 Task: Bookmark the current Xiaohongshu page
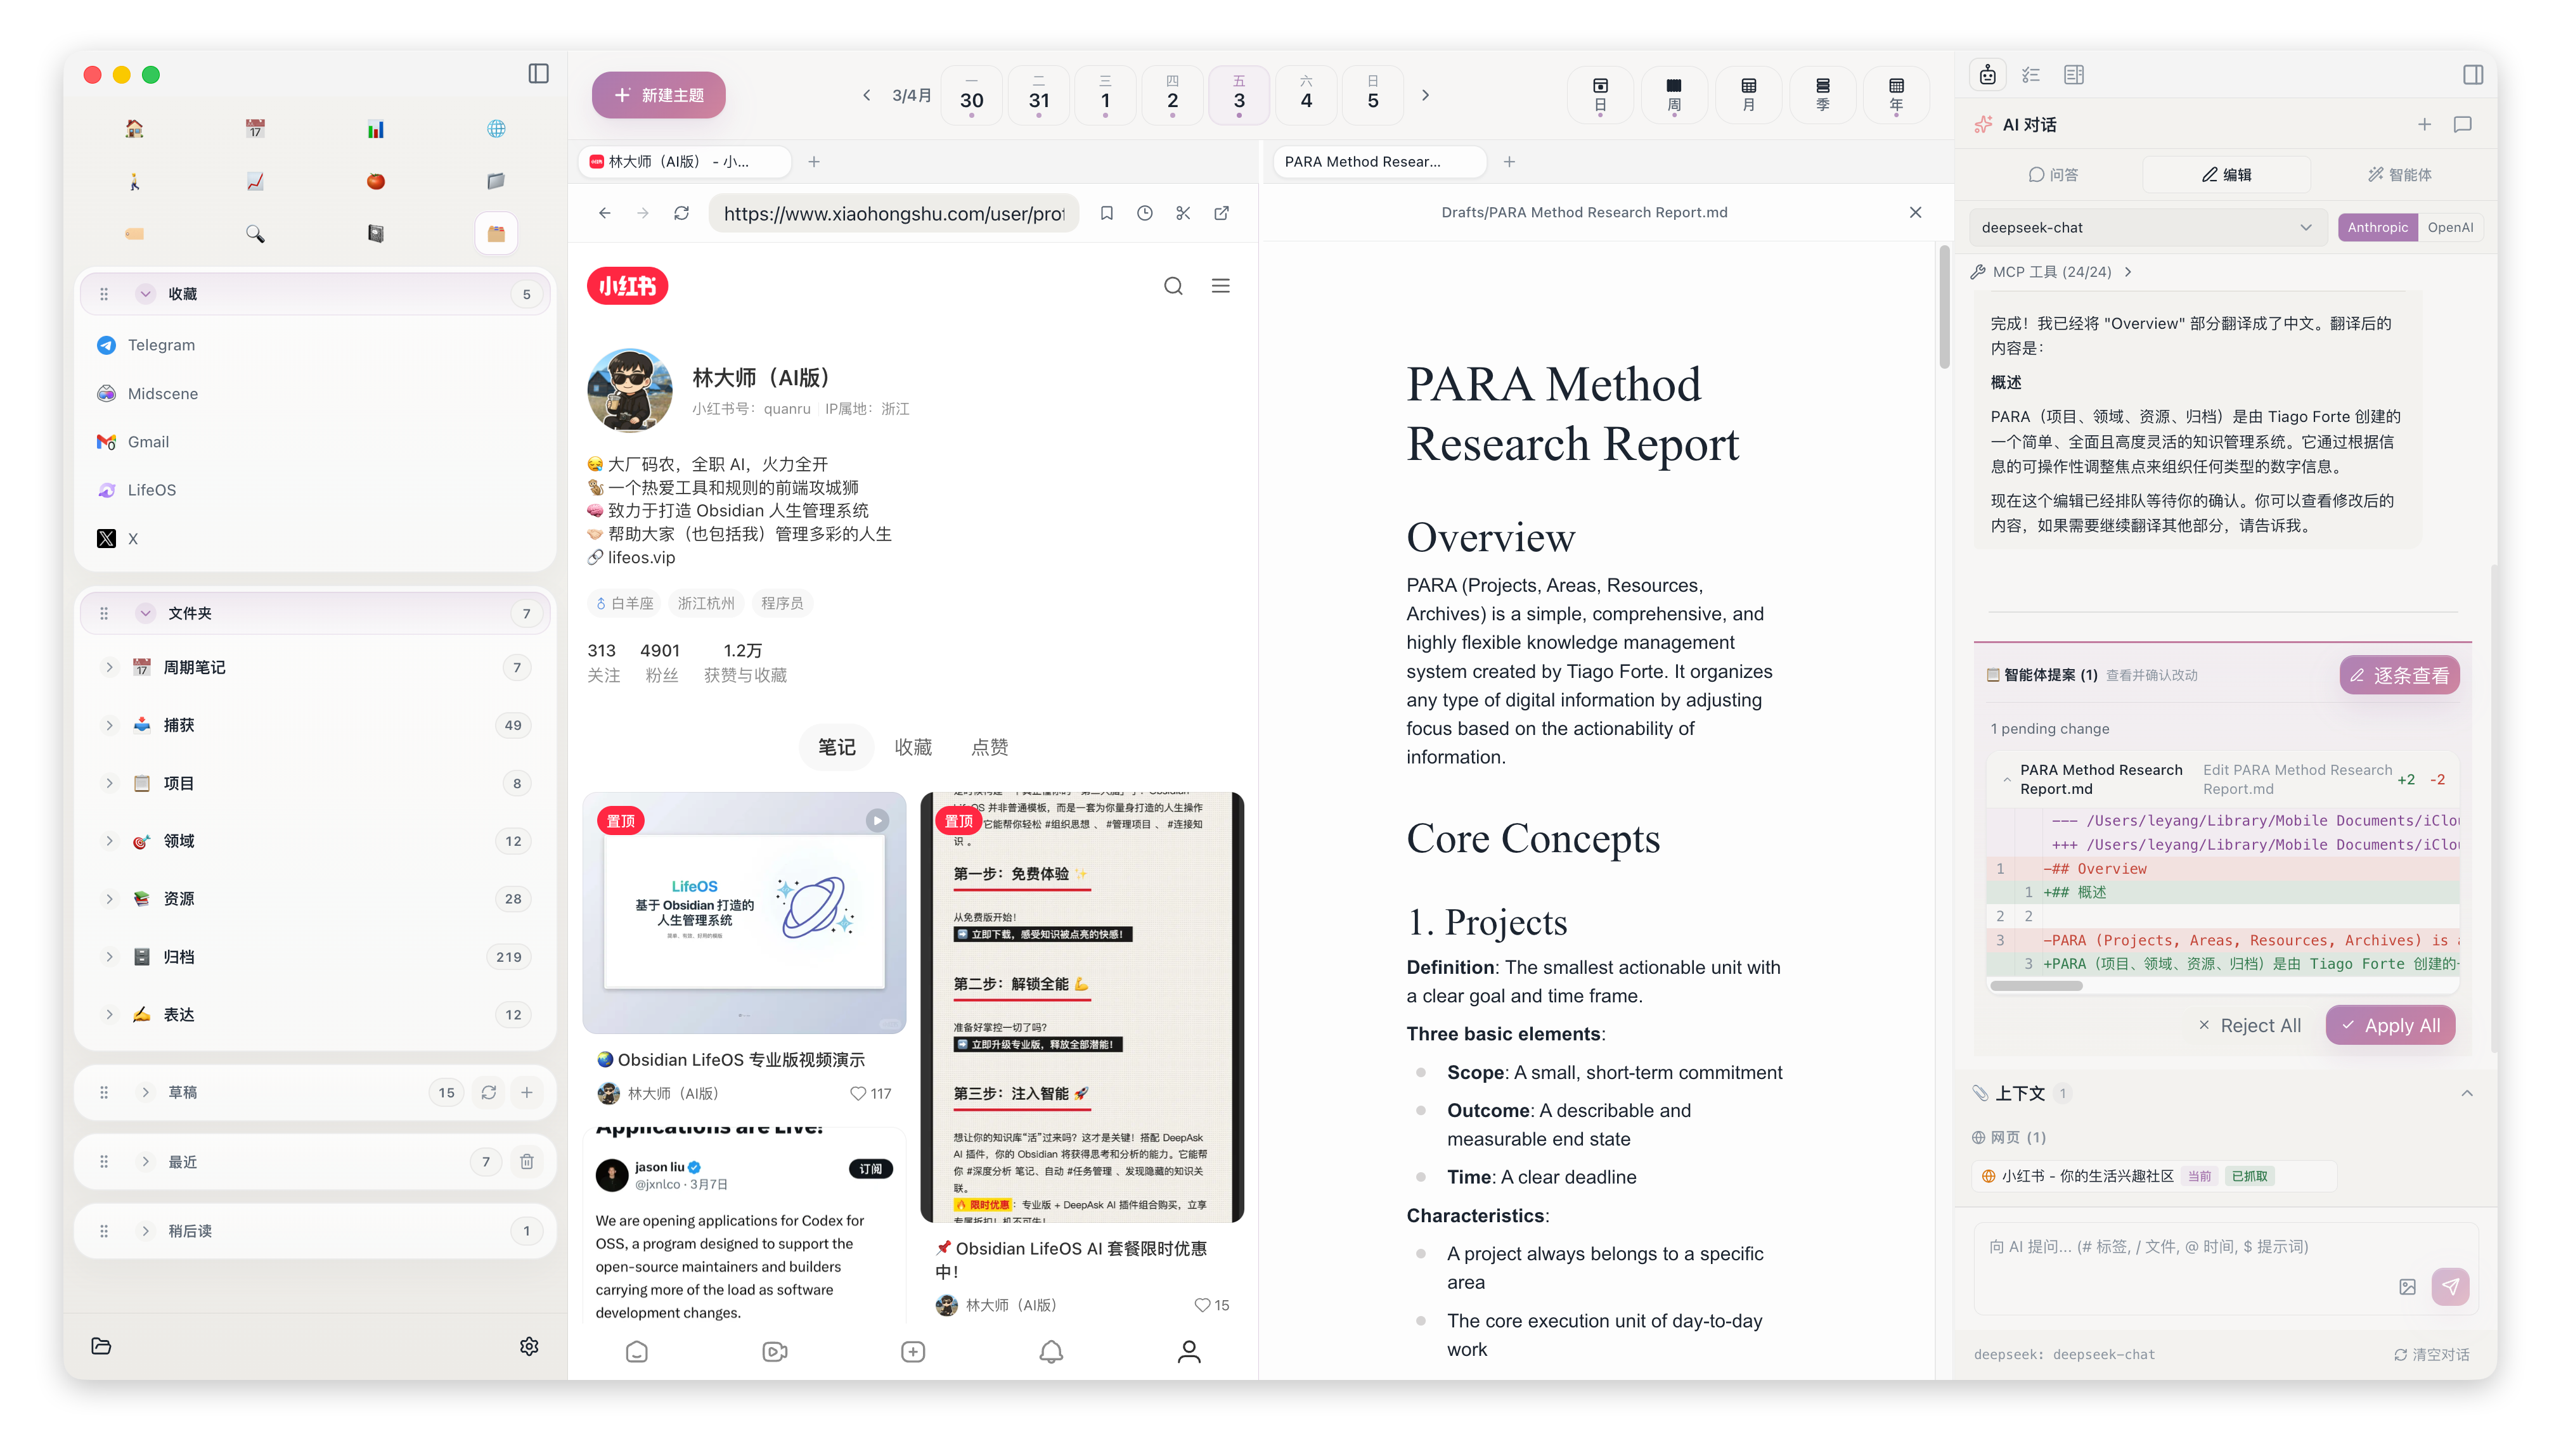1106,213
